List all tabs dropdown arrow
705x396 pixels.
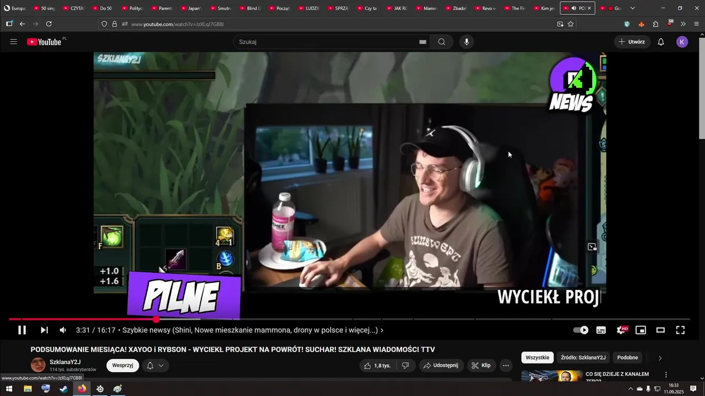pyautogui.click(x=632, y=8)
